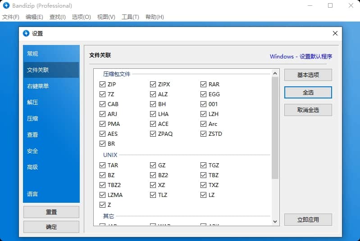Image resolution: width=360 pixels, height=241 pixels.
Task: Uncheck the ARJ checkbox
Action: (102, 114)
